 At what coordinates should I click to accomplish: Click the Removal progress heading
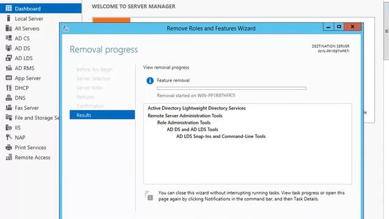(x=104, y=49)
